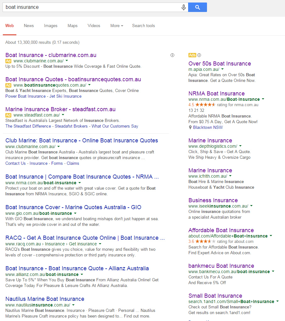Expand dropdown arrow beside about.com/Affordable+Boat+Insurance
This screenshot has width=285, height=321.
(x=271, y=236)
